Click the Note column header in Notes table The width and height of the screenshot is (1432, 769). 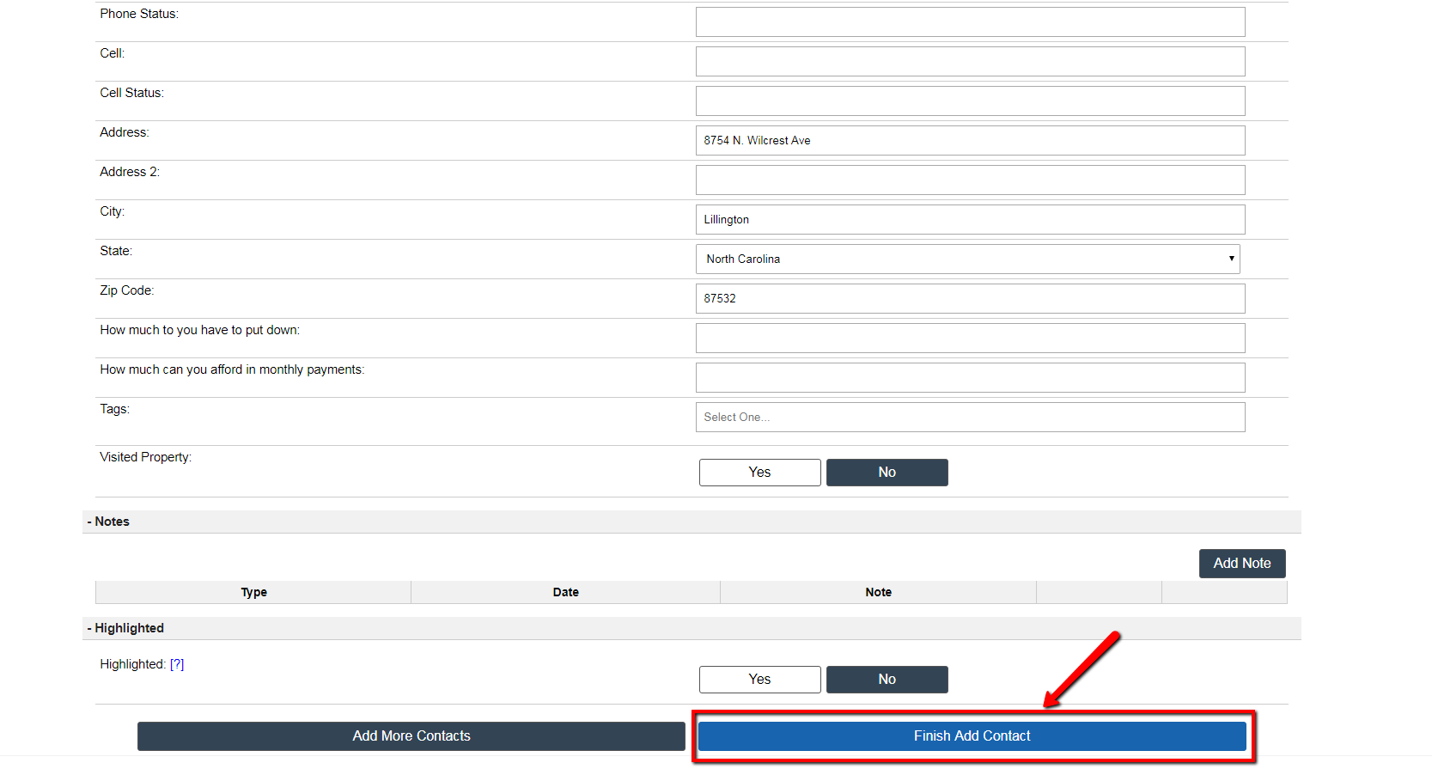click(x=878, y=592)
